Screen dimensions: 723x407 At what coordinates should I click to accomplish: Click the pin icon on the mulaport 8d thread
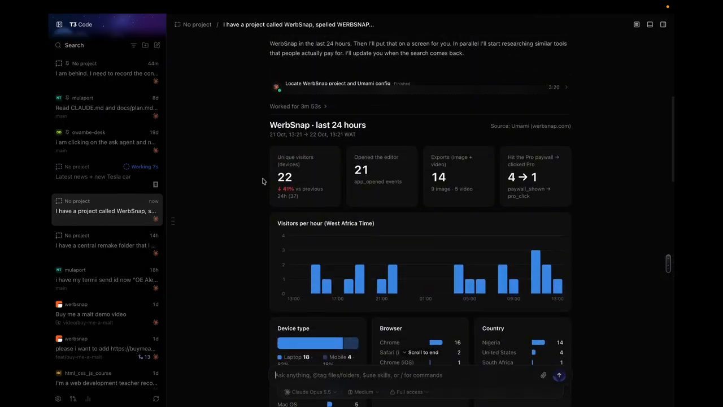pos(67,98)
